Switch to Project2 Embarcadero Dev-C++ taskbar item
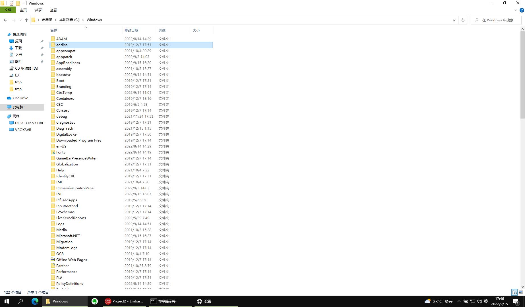Viewport: 525px width, 307px height. [124, 301]
